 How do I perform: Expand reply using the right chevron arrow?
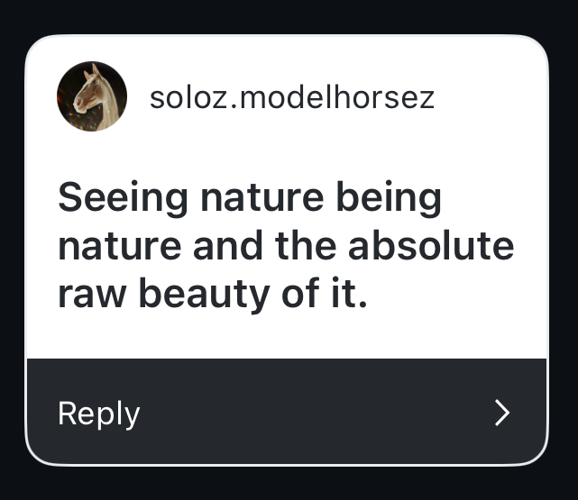coord(502,413)
